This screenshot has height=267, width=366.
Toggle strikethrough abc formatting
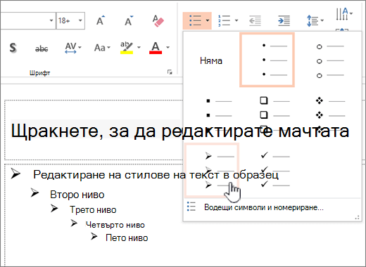42,48
